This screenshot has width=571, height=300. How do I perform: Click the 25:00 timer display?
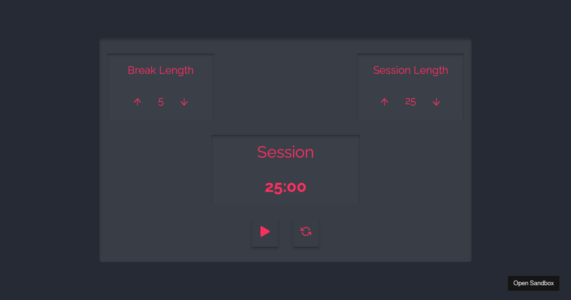(x=285, y=187)
